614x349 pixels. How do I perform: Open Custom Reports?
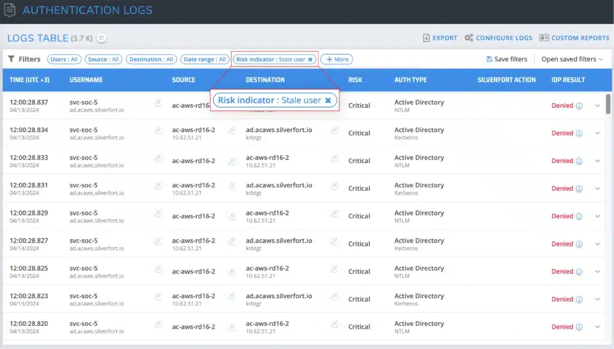574,38
